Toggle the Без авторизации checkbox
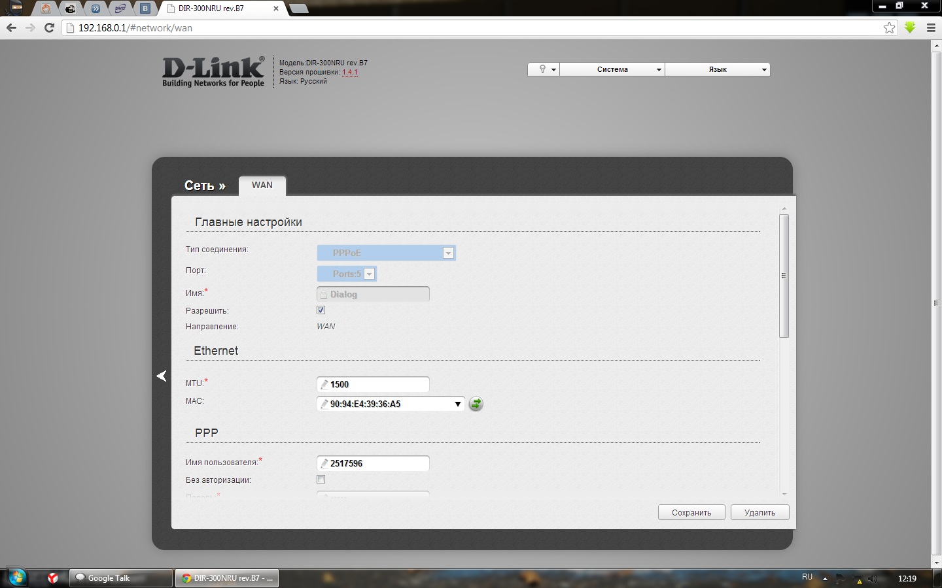 coord(321,480)
